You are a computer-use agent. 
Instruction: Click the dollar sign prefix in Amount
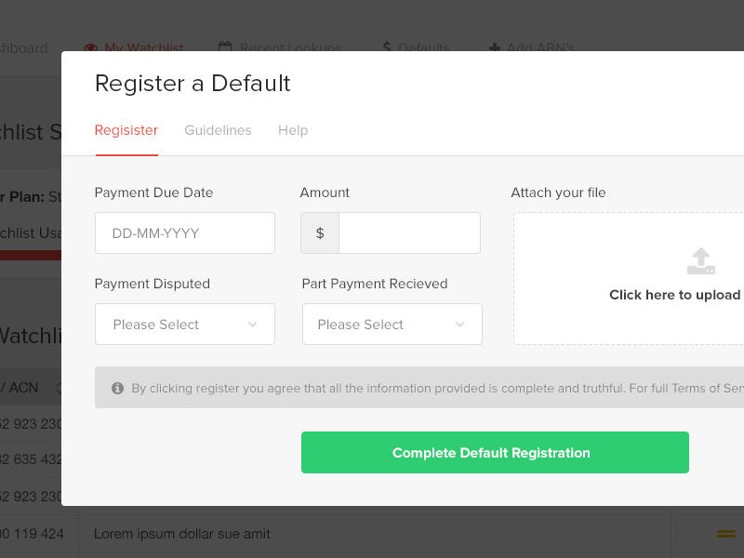pyautogui.click(x=320, y=233)
